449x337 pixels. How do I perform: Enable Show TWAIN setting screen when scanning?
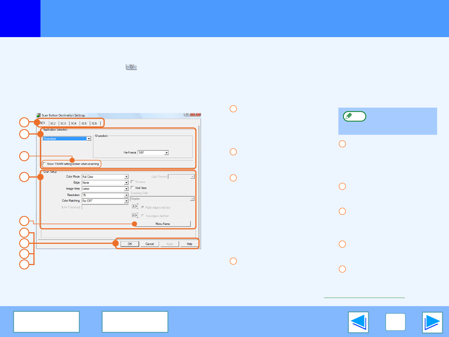point(44,164)
